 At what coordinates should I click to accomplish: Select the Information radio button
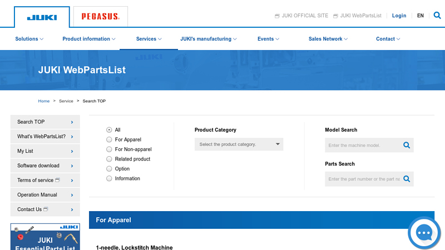[109, 178]
